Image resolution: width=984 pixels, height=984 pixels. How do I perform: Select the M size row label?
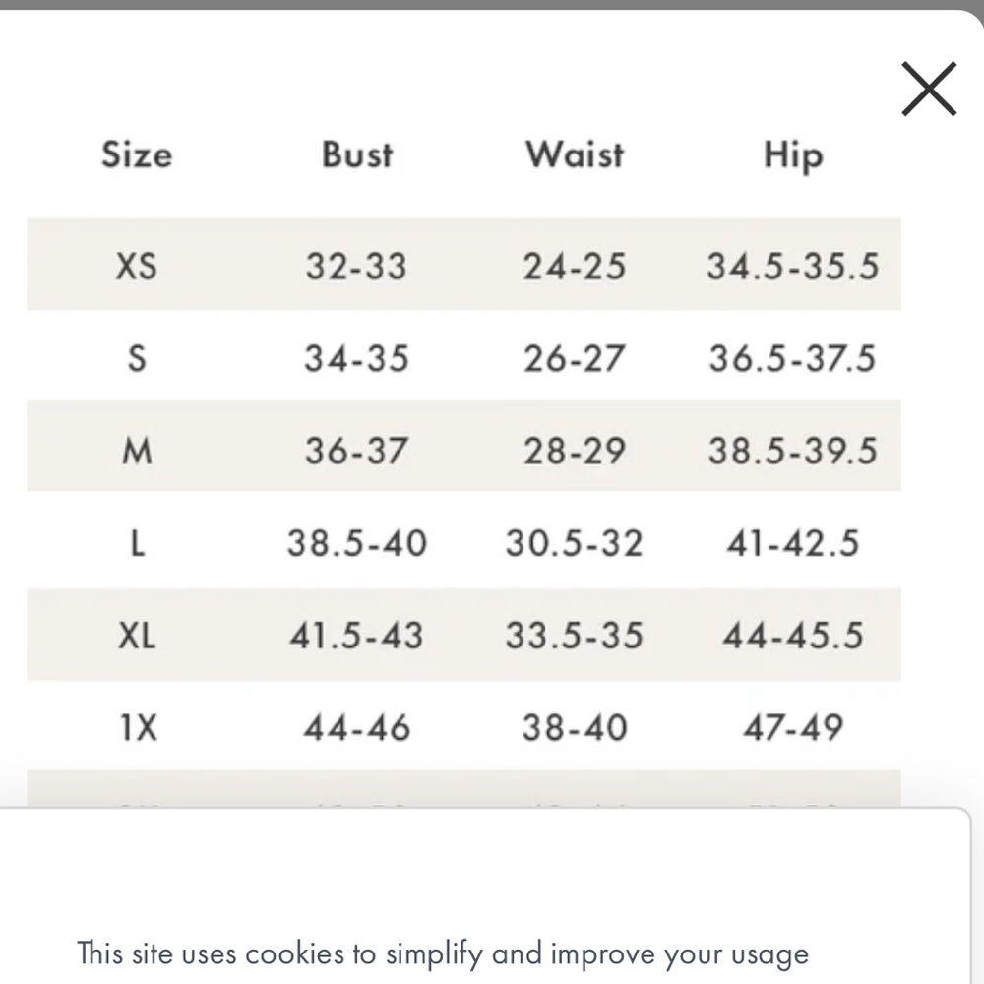tap(137, 451)
